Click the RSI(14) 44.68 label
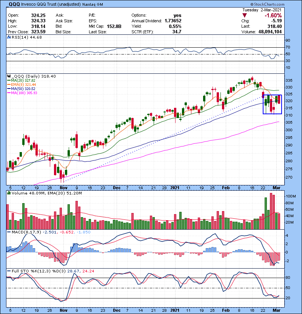The image size is (302, 314). point(27,37)
